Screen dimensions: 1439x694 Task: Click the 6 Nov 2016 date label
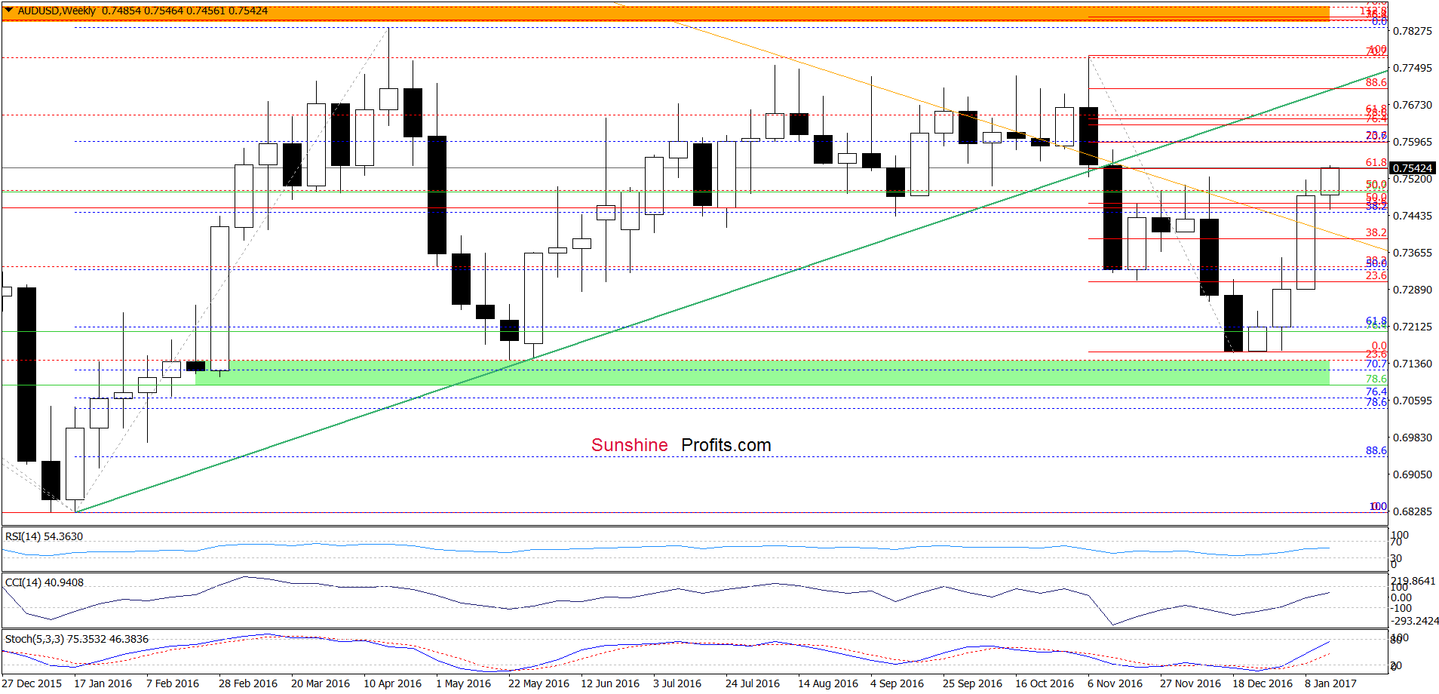(1115, 683)
